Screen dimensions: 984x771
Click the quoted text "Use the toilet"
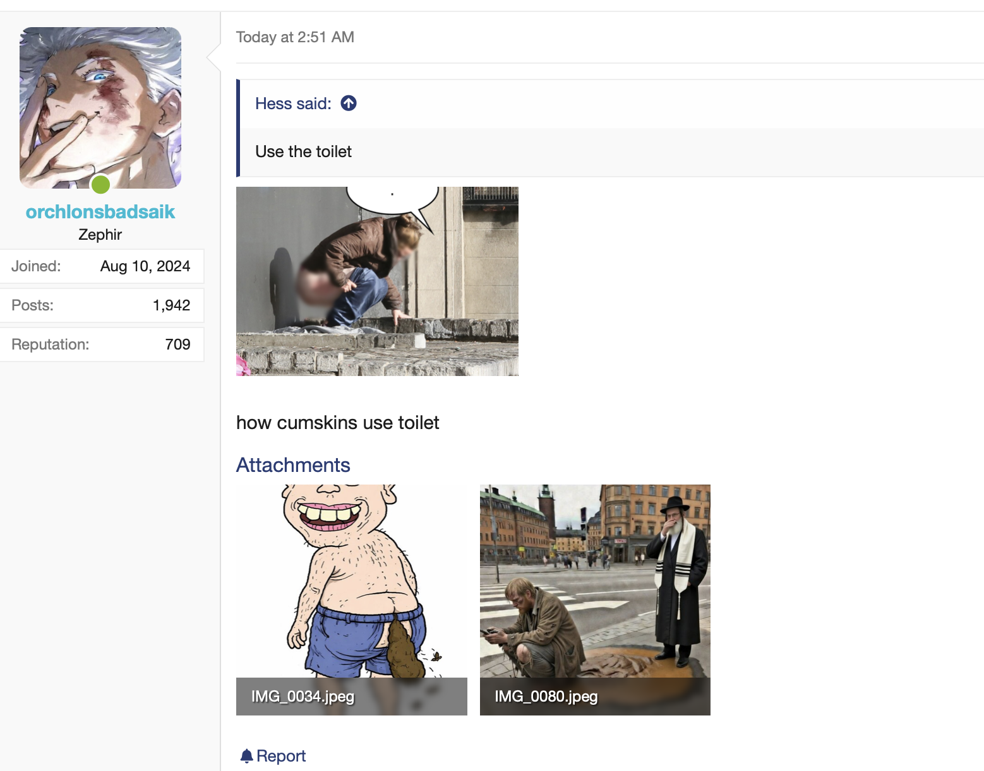pyautogui.click(x=303, y=151)
